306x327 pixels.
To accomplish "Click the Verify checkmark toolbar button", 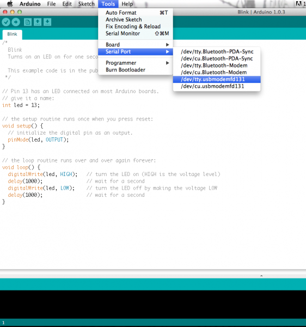I will click(6, 22).
